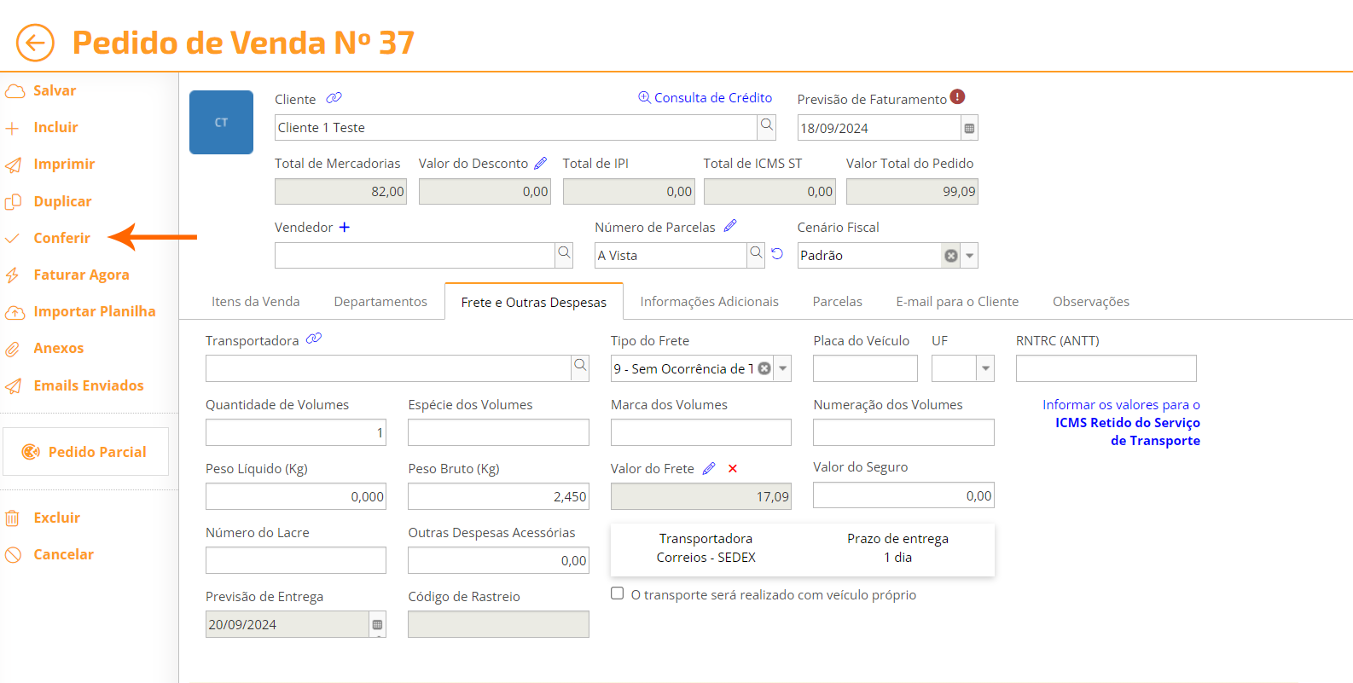Edit Valor do Frete with pencil icon
Screen dimensions: 1353x683
pyautogui.click(x=709, y=468)
